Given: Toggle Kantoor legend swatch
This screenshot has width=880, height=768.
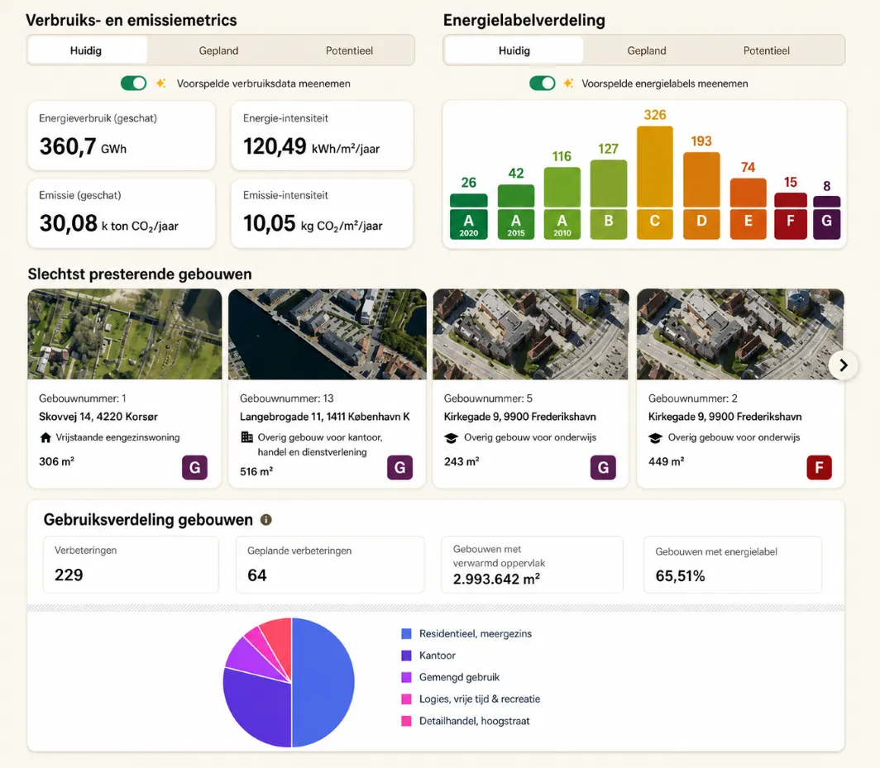Looking at the screenshot, I should [406, 656].
